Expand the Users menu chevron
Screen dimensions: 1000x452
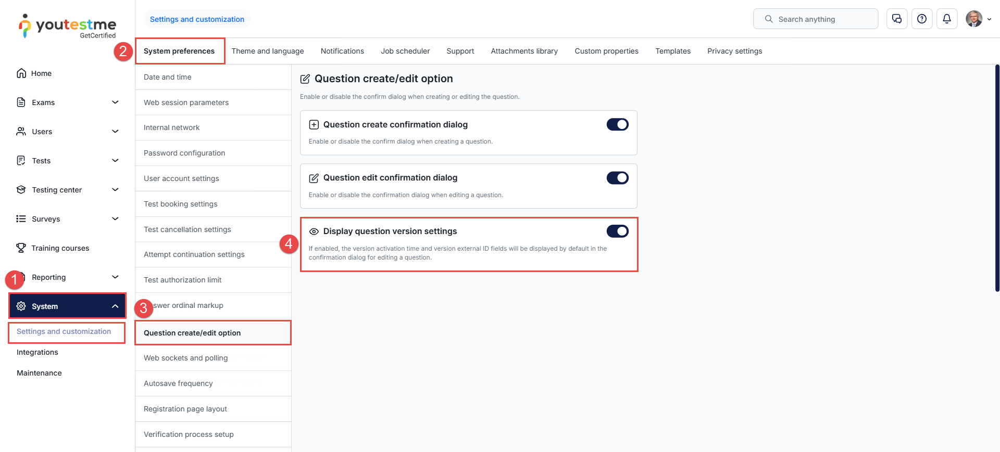pyautogui.click(x=116, y=132)
